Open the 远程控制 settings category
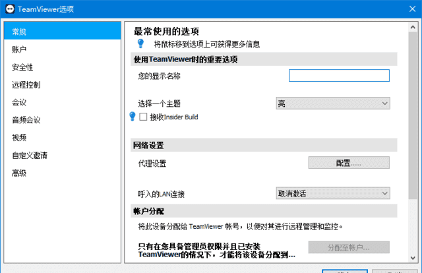This screenshot has height=273, width=422. [x=63, y=84]
